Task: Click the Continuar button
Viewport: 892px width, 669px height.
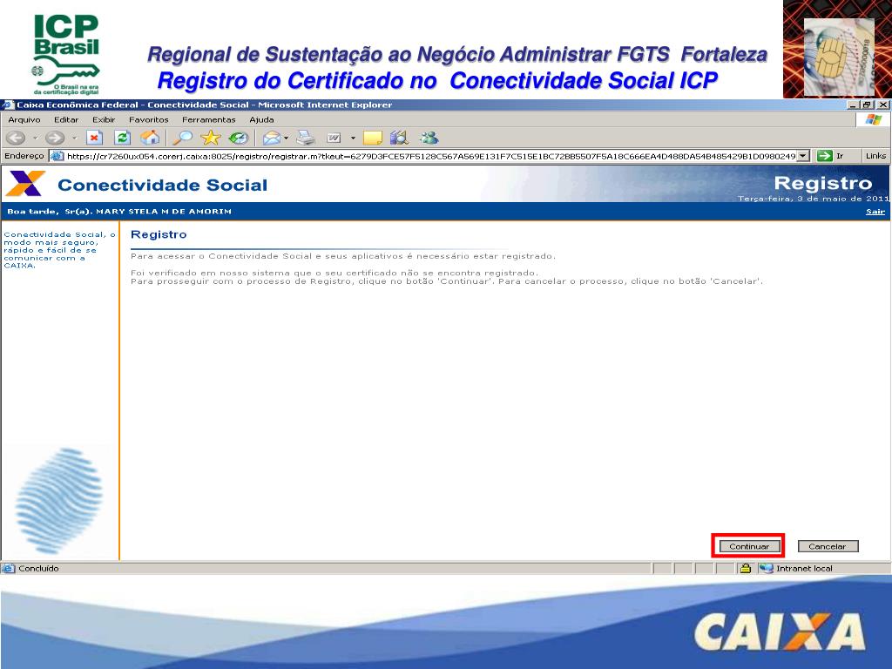Action: 748,546
